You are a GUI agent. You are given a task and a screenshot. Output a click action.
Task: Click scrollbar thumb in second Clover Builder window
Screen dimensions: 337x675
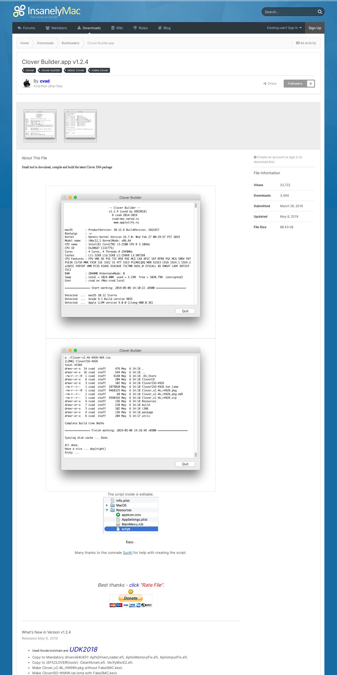pyautogui.click(x=196, y=454)
